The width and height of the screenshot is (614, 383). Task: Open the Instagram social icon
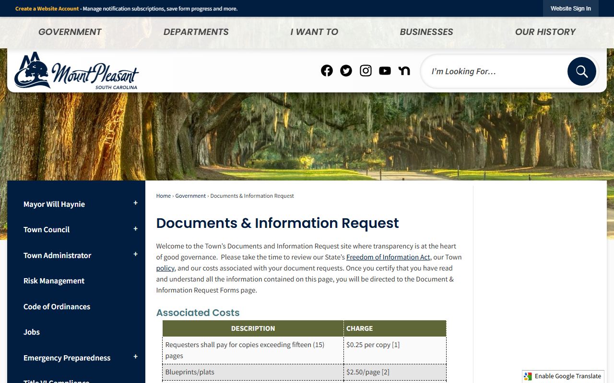(x=366, y=71)
